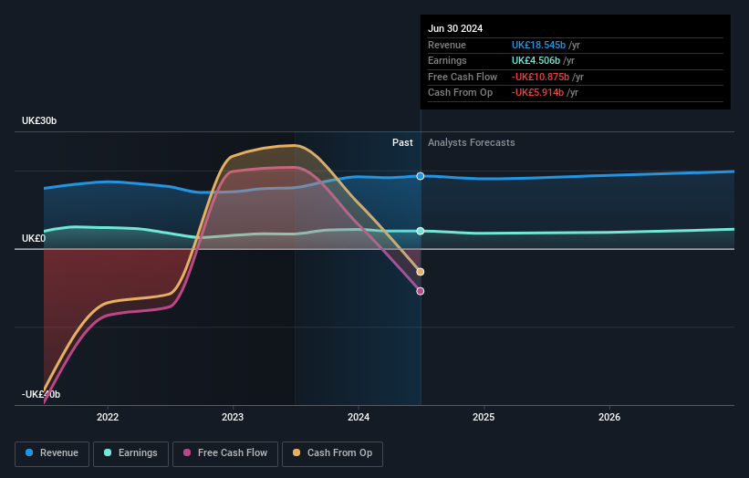This screenshot has width=749, height=478.
Task: Select the Free Cash Flow data point marker
Action: pos(421,291)
